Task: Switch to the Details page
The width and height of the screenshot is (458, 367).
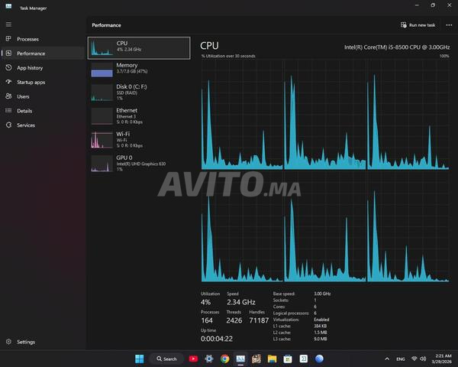Action: (24, 111)
